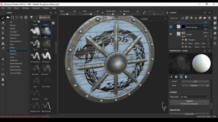The height and width of the screenshot is (122, 218).
Task: Open the Tiling mode dropdown
Action: [194, 97]
